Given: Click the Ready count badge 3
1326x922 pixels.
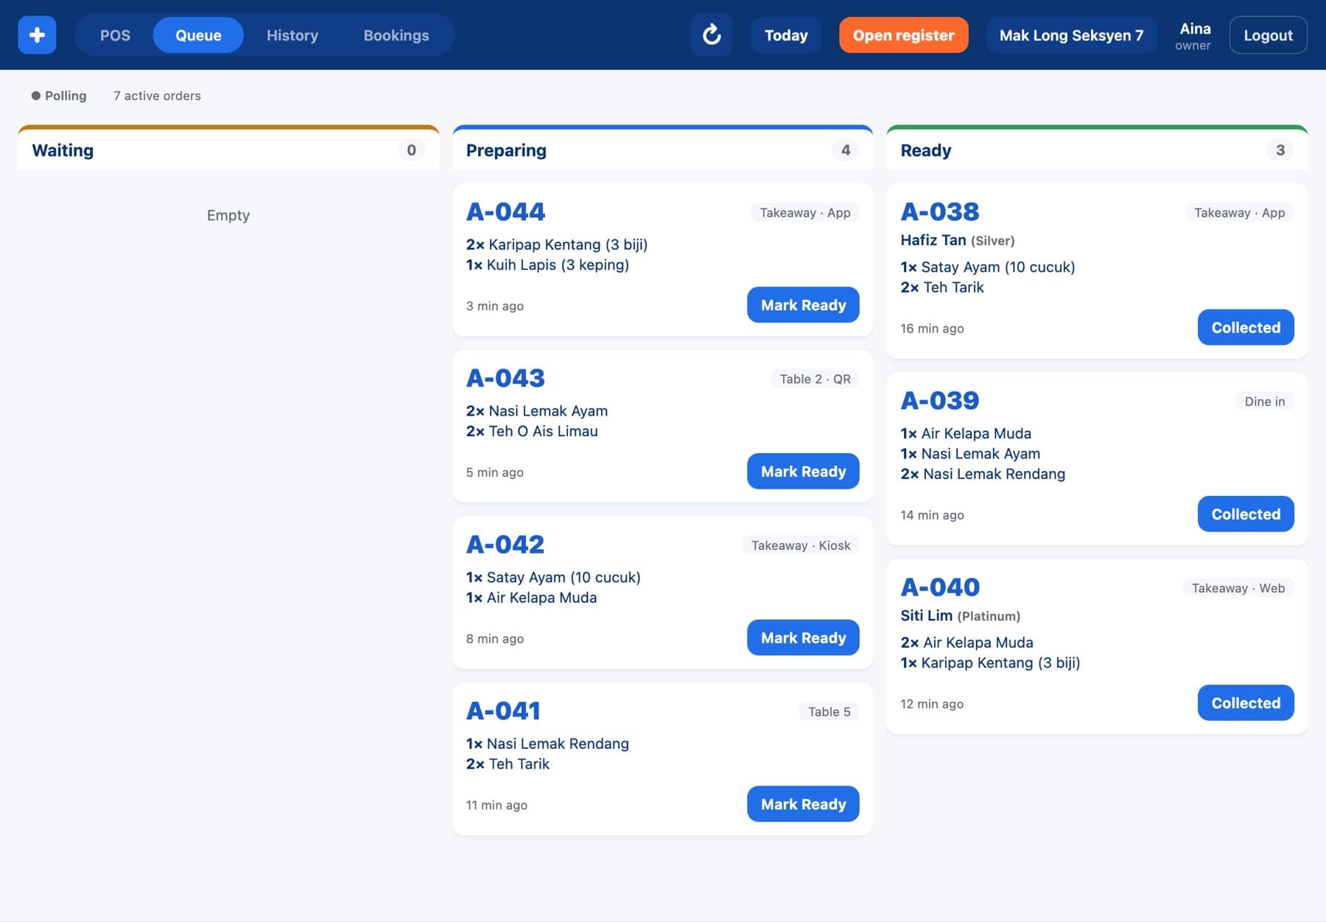Looking at the screenshot, I should tap(1280, 150).
